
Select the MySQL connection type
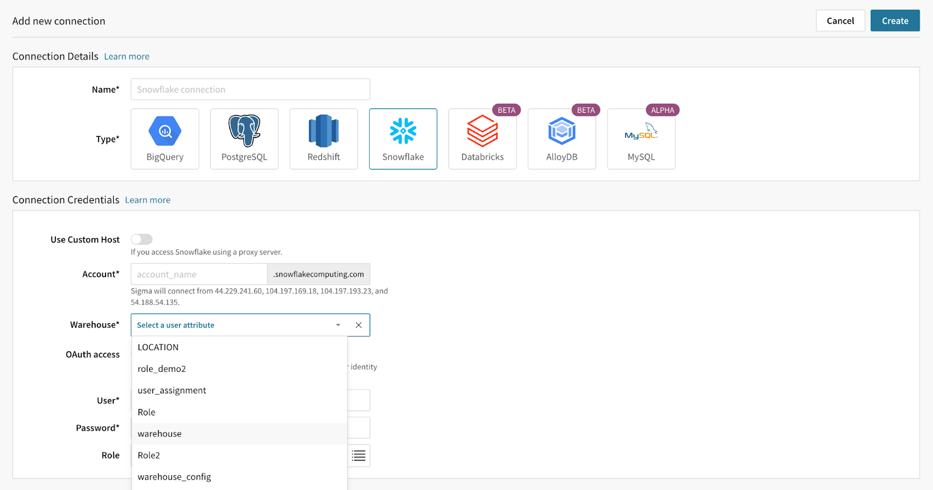click(641, 139)
